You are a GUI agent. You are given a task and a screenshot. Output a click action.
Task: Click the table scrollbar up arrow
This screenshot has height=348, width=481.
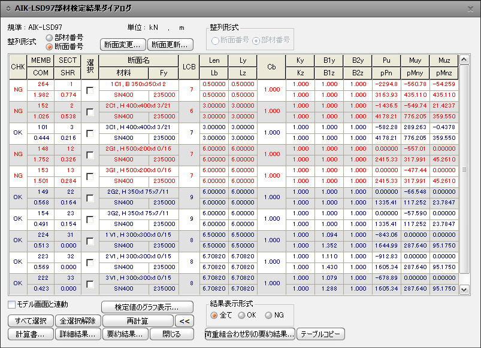tap(464, 60)
